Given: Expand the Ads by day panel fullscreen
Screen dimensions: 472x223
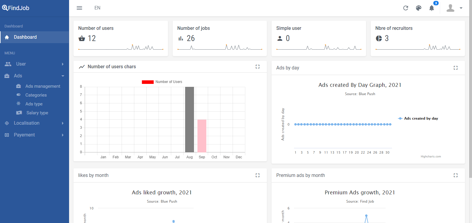Looking at the screenshot, I should [x=455, y=68].
